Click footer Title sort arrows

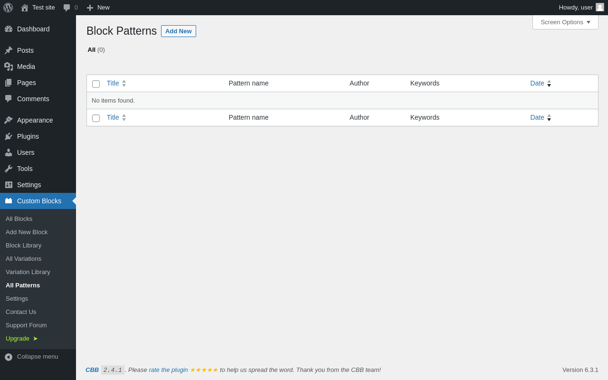[x=124, y=117]
